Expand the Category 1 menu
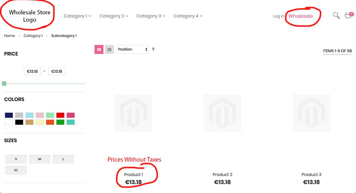 (77, 16)
